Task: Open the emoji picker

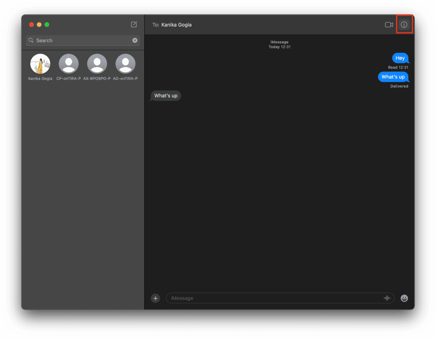Action: pos(404,298)
